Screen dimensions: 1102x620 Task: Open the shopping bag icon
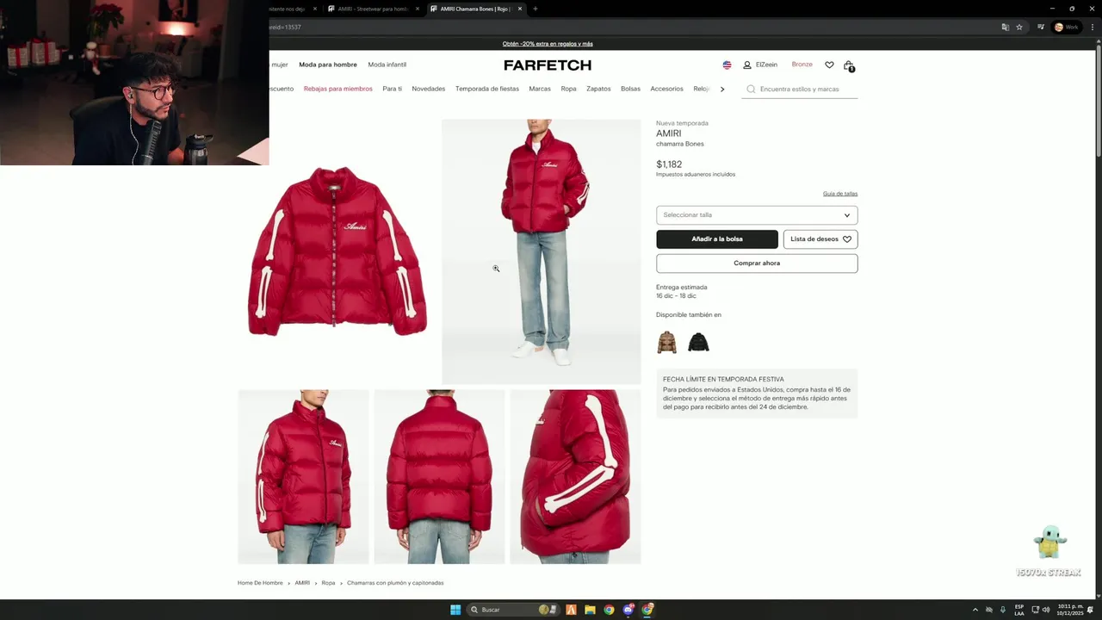tap(849, 65)
